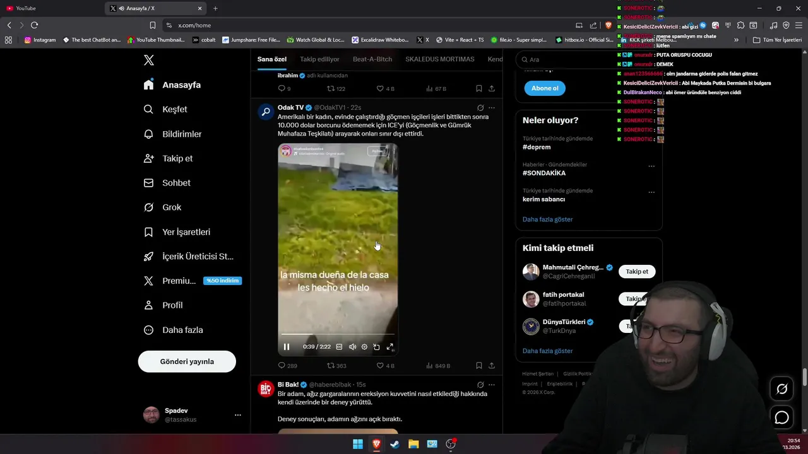
Task: Open floating messages chat button
Action: pyautogui.click(x=781, y=417)
